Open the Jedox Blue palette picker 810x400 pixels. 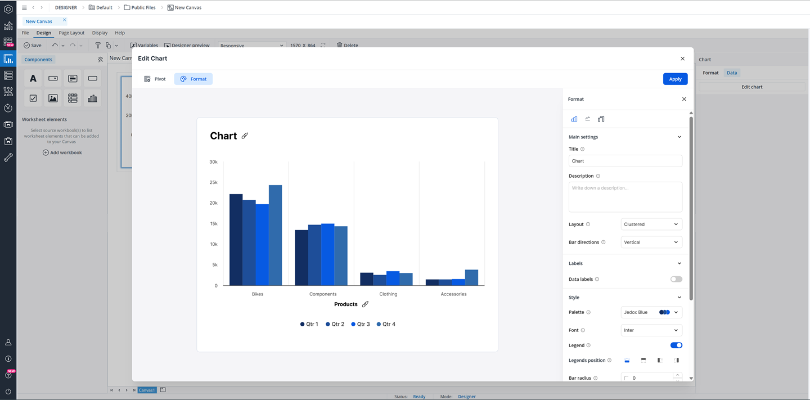(651, 312)
